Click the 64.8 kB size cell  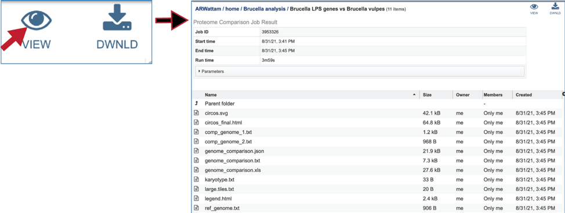tap(432, 122)
